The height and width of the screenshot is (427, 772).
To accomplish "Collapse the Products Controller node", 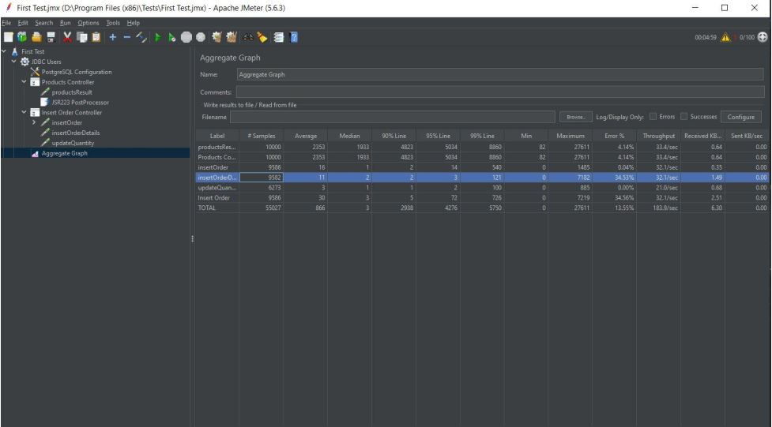I will pos(24,83).
